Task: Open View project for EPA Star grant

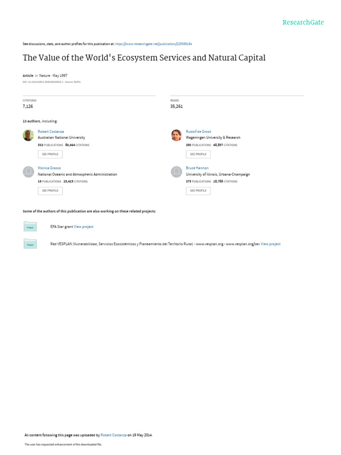Action: pos(83,227)
